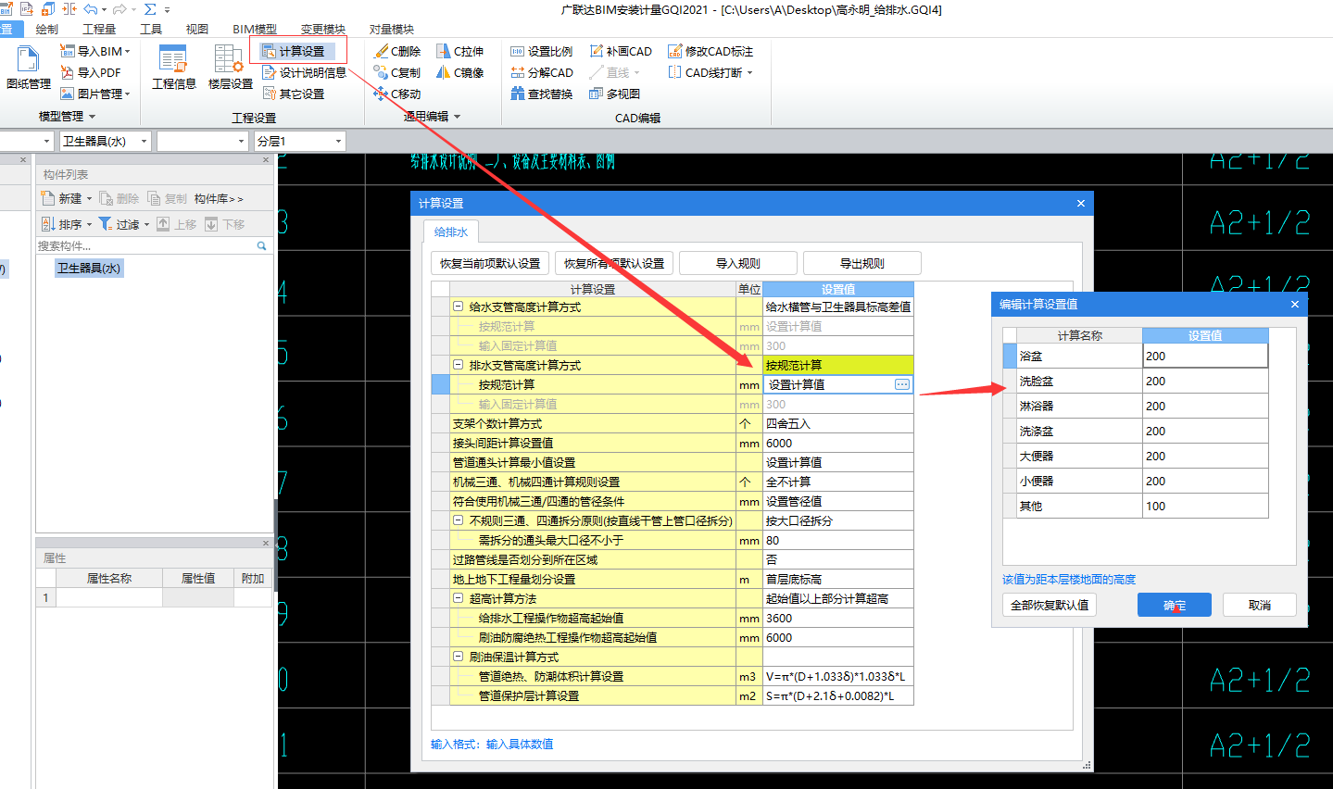
Task: Click 导入PDF in ribbon
Action: (x=91, y=72)
